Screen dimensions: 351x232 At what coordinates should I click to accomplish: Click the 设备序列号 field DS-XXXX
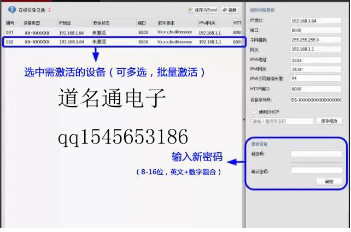coord(316,100)
